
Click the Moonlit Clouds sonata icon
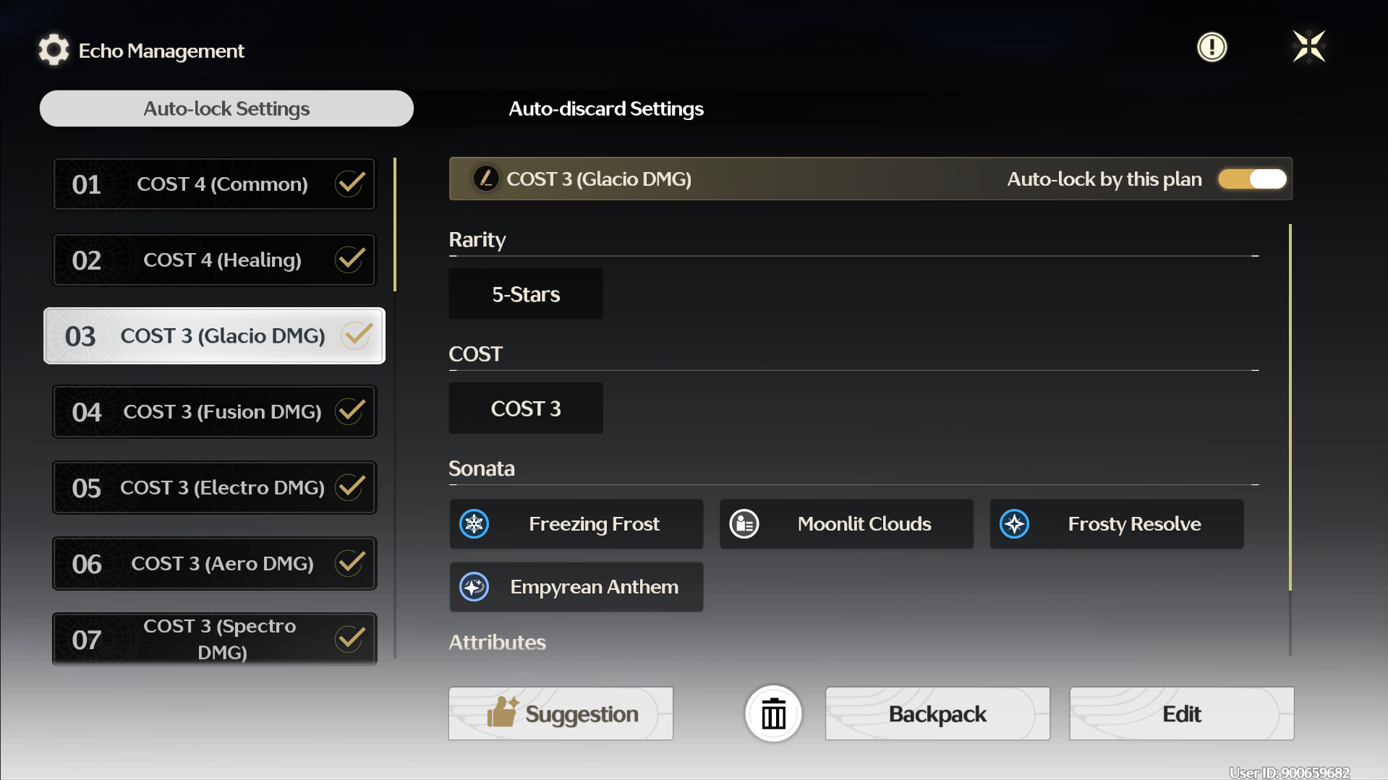744,524
